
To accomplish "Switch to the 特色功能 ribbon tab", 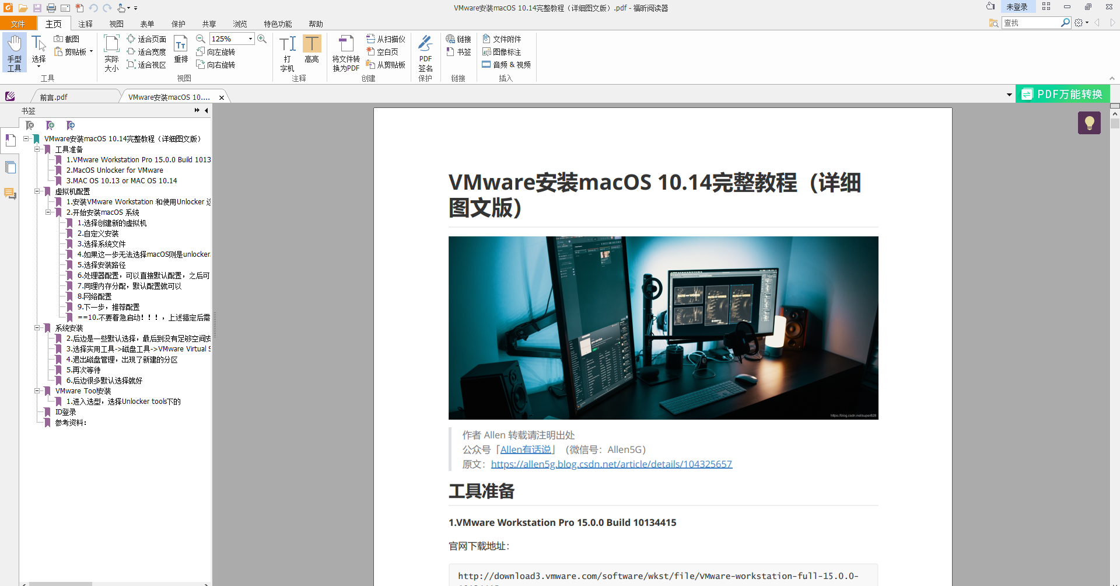I will 278,24.
